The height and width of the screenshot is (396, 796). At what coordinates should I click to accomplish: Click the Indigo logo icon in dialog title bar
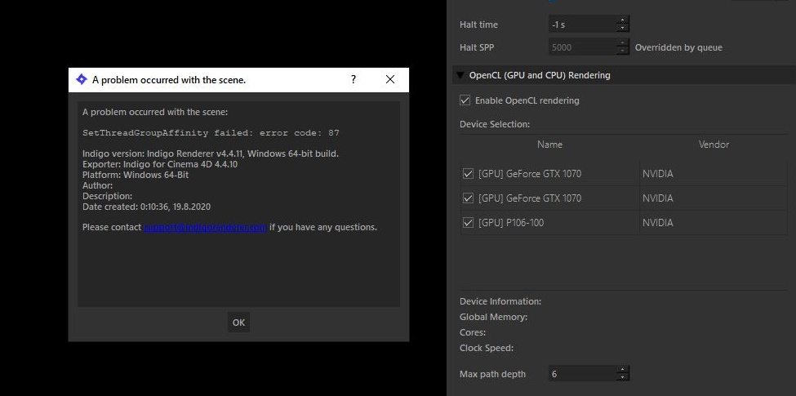click(x=82, y=80)
